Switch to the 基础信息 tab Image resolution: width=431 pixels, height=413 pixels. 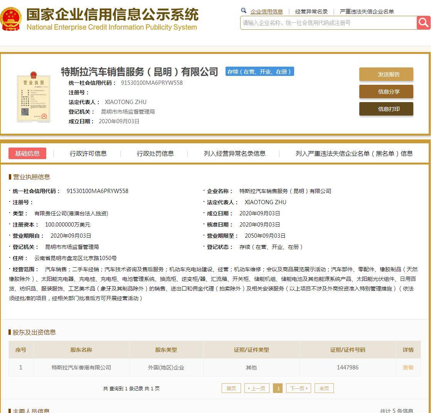(27, 153)
